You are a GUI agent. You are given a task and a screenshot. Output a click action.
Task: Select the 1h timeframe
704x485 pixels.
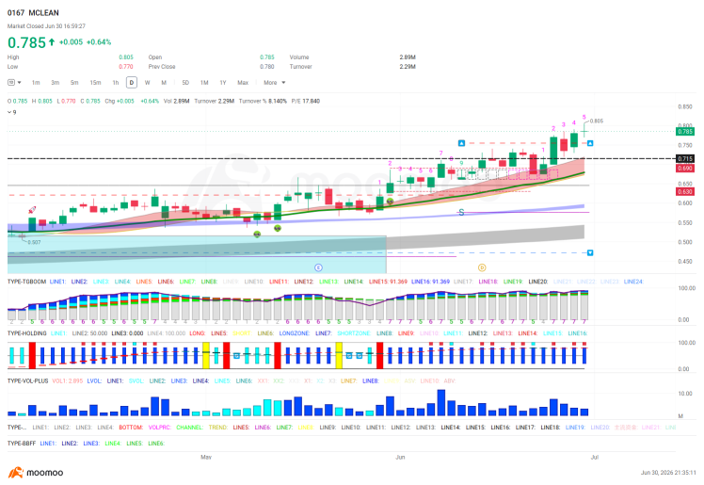point(116,83)
